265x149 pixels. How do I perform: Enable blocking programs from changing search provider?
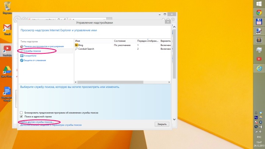point(21,113)
